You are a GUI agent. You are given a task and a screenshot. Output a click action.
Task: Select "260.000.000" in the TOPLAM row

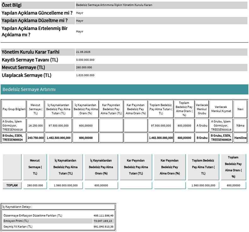(x=35, y=185)
